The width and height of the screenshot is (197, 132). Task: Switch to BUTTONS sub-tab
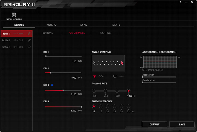(x=48, y=33)
